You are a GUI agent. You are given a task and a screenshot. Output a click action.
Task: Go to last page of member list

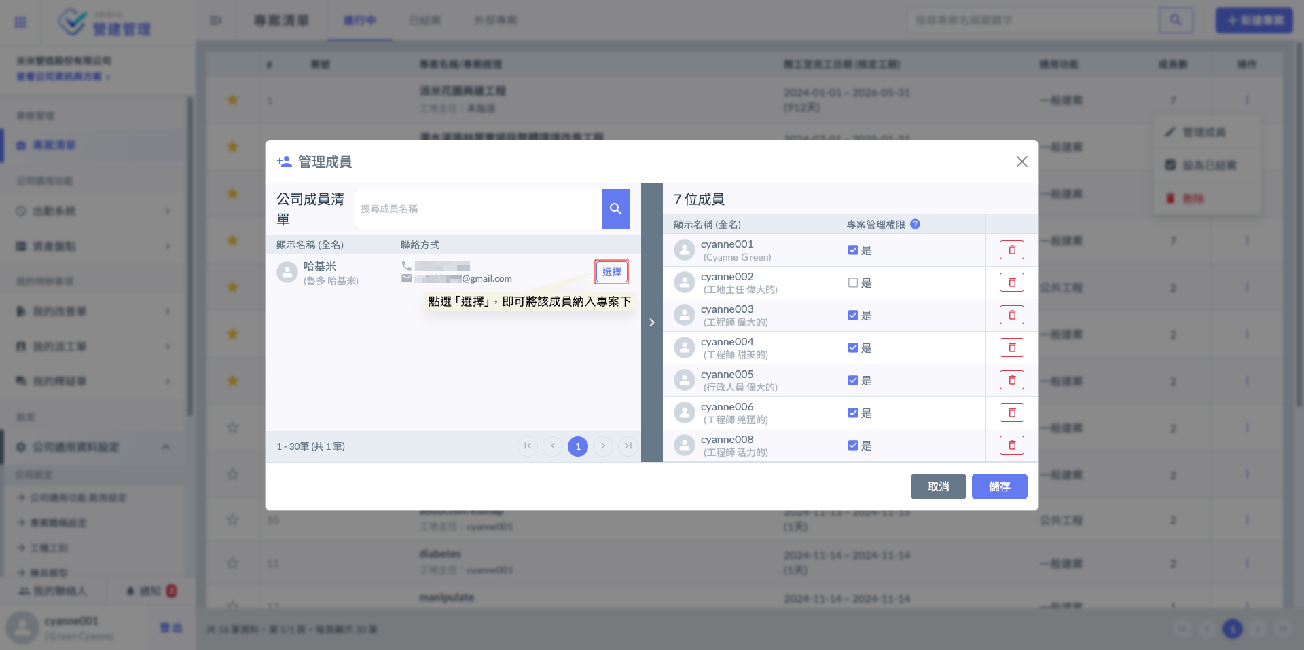point(628,446)
